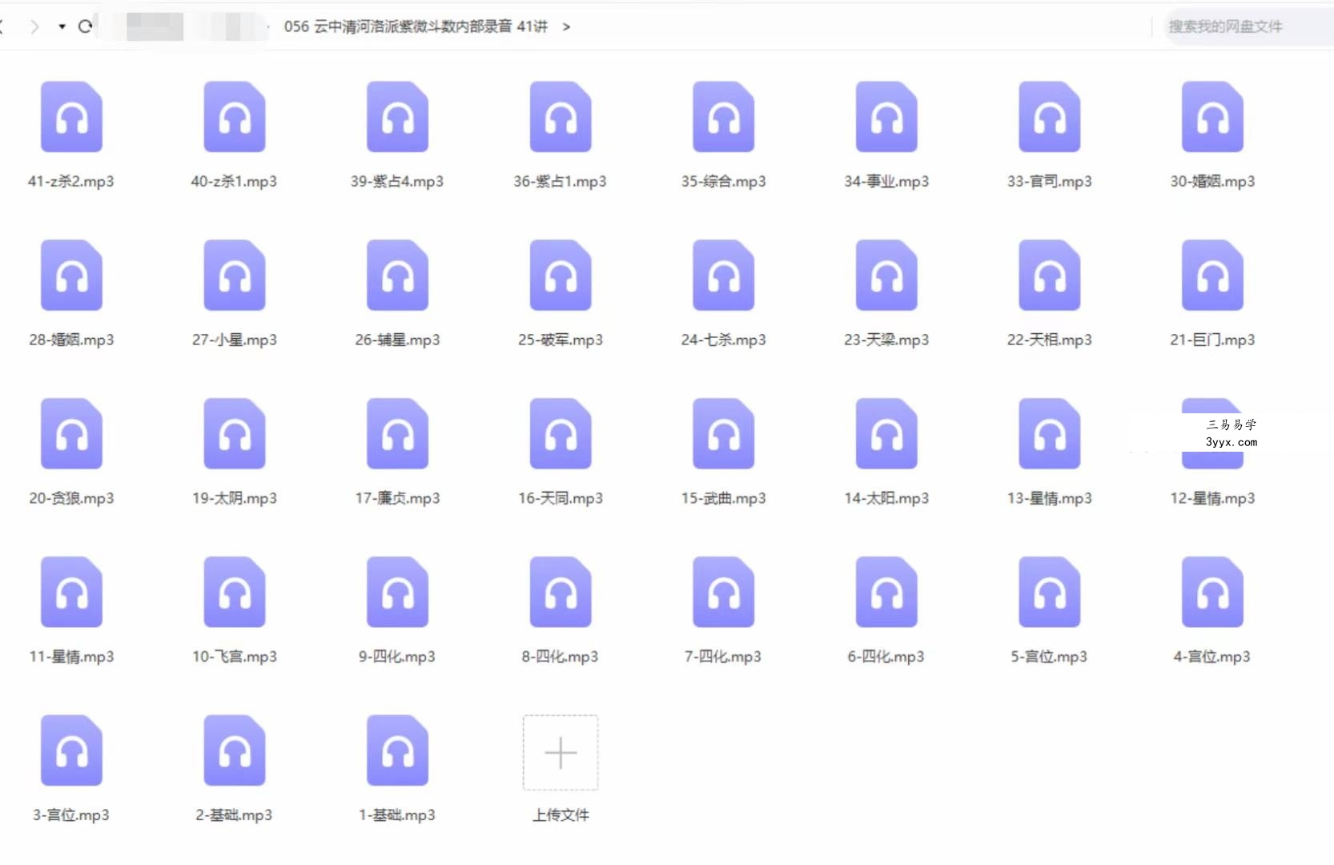Open the 2-基础.mp3 audio icon

tap(235, 751)
